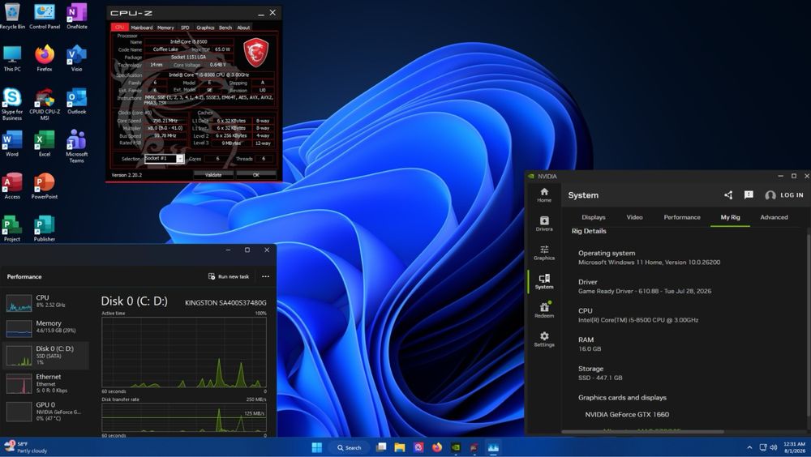Open Word desktop shortcut

click(x=12, y=143)
